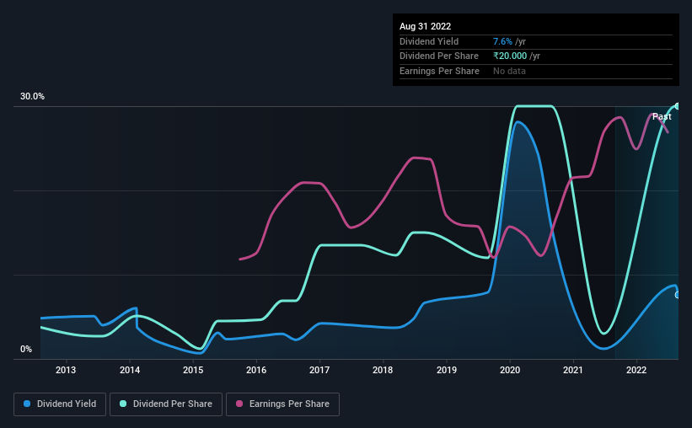Click the Dividend Yield endpoint marker dot
Image resolution: width=692 pixels, height=428 pixels.
pos(678,295)
